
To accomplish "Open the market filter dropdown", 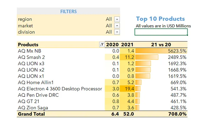I will [117, 26].
